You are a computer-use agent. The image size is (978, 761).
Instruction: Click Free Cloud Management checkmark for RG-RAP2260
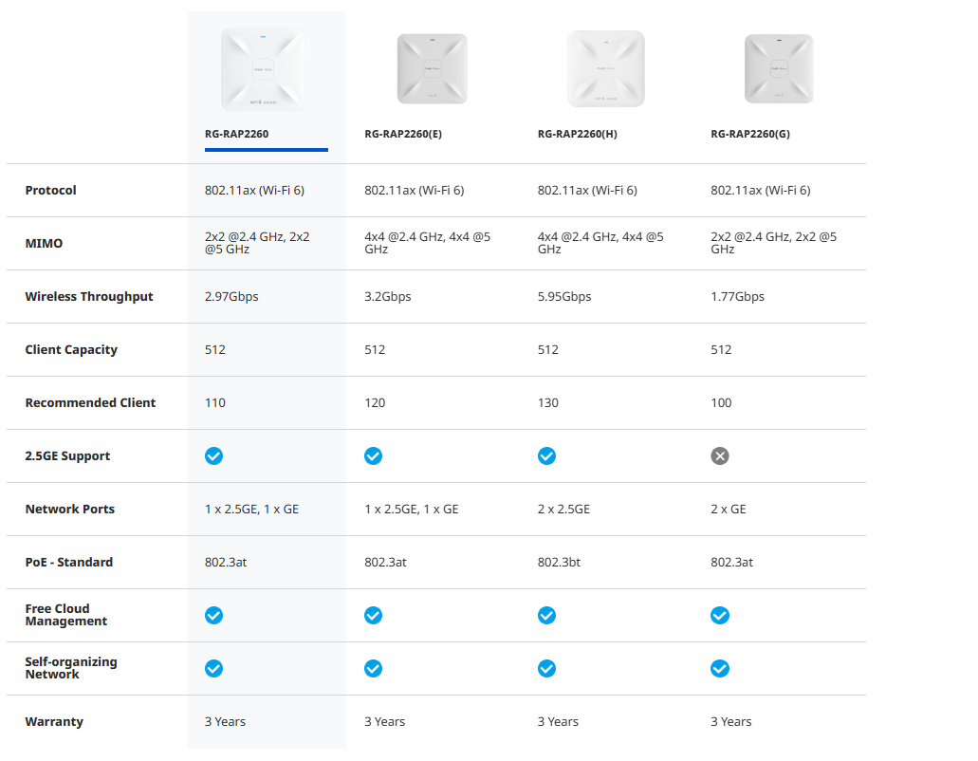[214, 616]
